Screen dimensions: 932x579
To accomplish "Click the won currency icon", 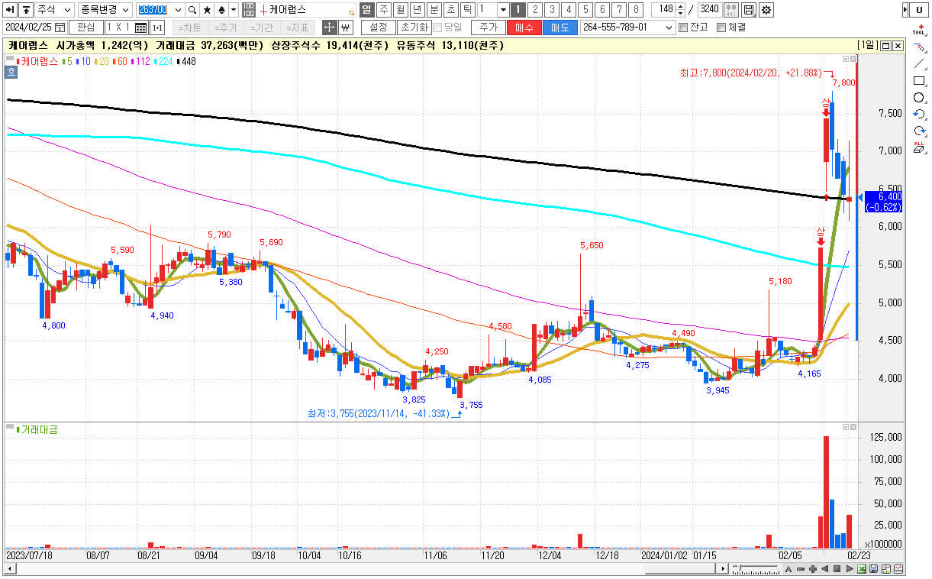I will point(345,27).
